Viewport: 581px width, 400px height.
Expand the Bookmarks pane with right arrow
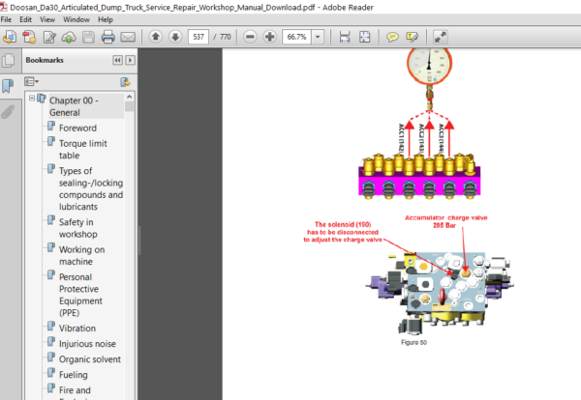(x=130, y=60)
